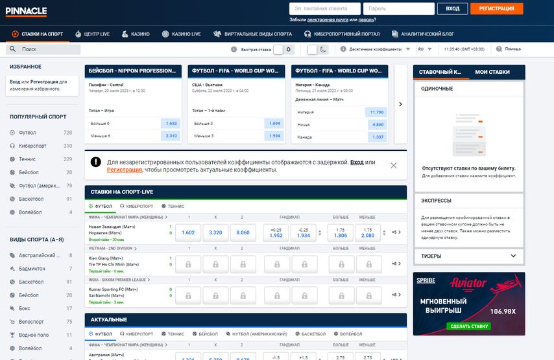
Task: Adjust total line stepper for New Zealand match
Action: [x=384, y=232]
